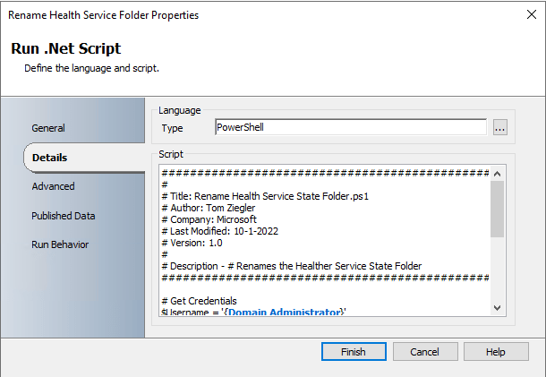Go to Published Data tab
Image resolution: width=546 pixels, height=377 pixels.
tap(64, 216)
